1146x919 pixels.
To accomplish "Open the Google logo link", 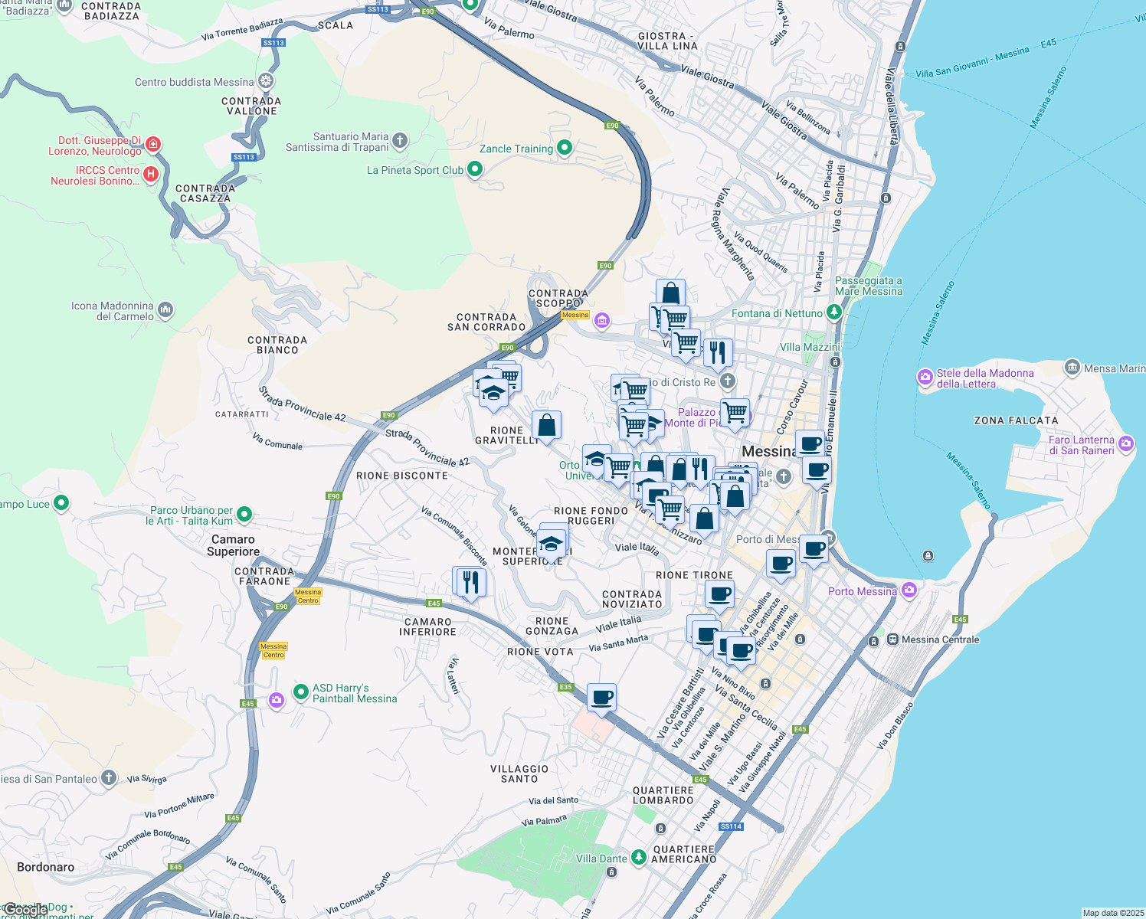I will pyautogui.click(x=25, y=910).
